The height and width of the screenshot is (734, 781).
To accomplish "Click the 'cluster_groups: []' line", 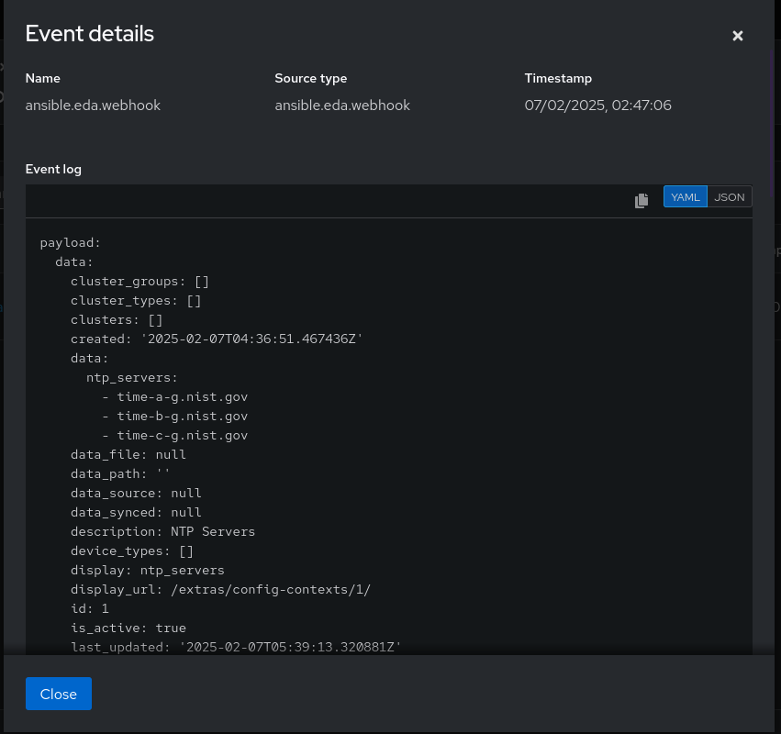I will [139, 282].
